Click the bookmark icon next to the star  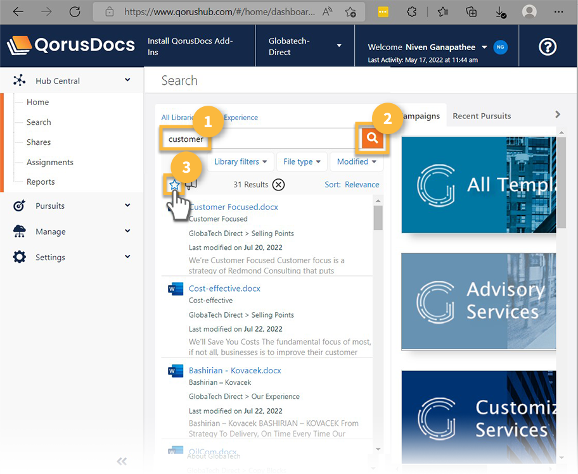click(x=191, y=184)
